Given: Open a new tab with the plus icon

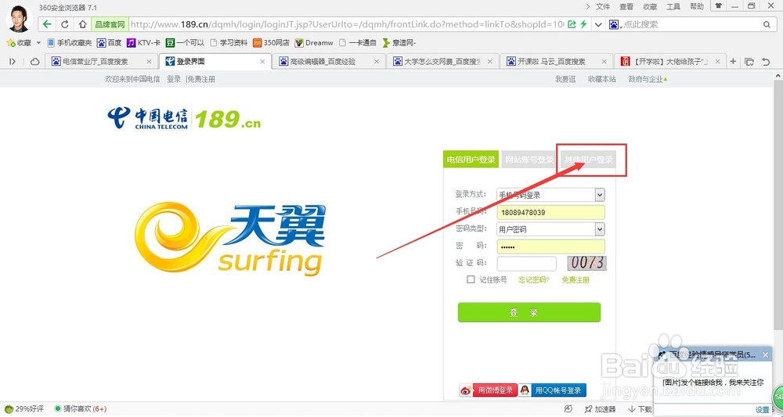Looking at the screenshot, I should (733, 61).
